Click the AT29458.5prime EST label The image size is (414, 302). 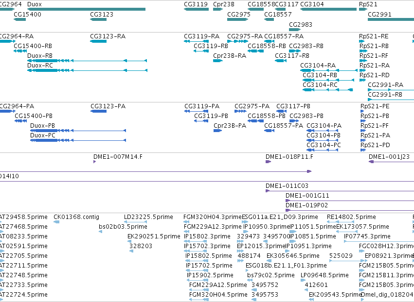tap(23, 217)
